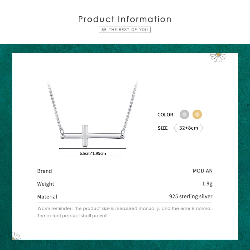The width and height of the screenshot is (250, 250).
Task: Click the 925 sterling silver value
Action: click(191, 197)
